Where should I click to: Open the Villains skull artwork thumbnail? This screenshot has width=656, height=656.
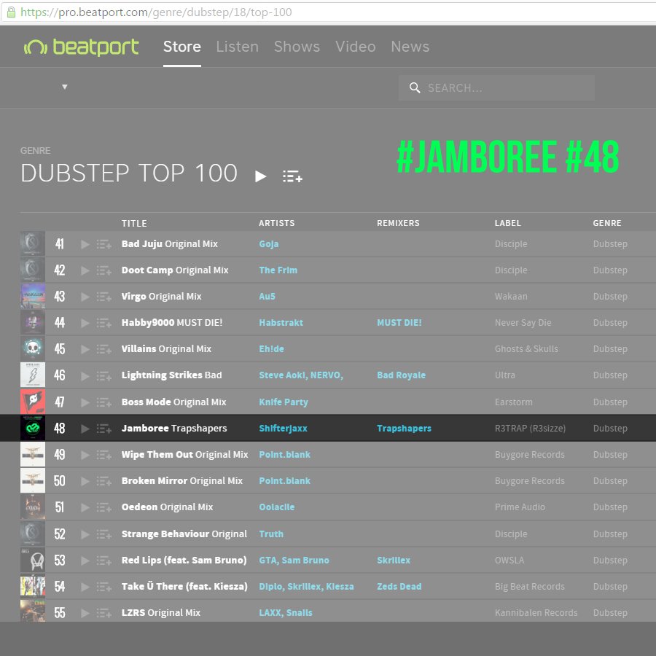click(33, 349)
